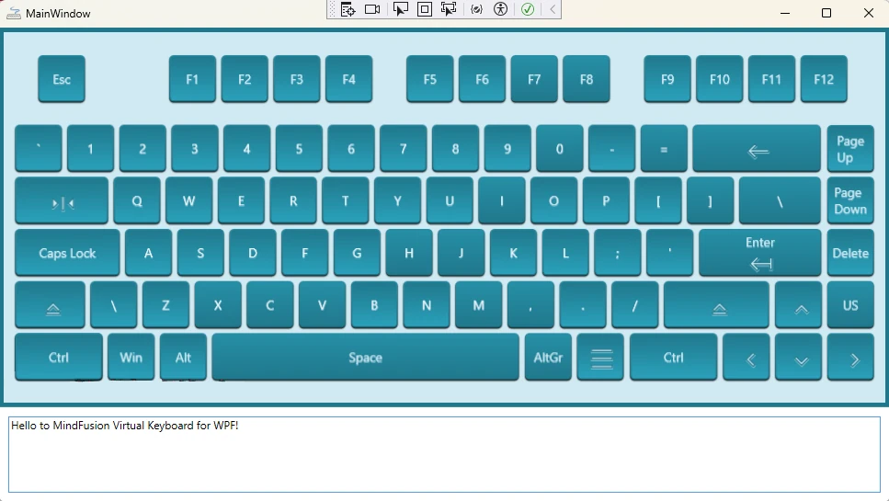The width and height of the screenshot is (889, 501).
Task: Click the Track Focused Element icon
Action: click(449, 9)
